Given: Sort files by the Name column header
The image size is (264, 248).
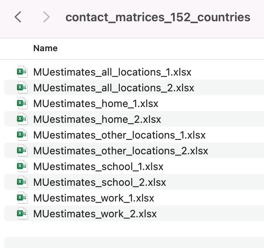Looking at the screenshot, I should [45, 48].
